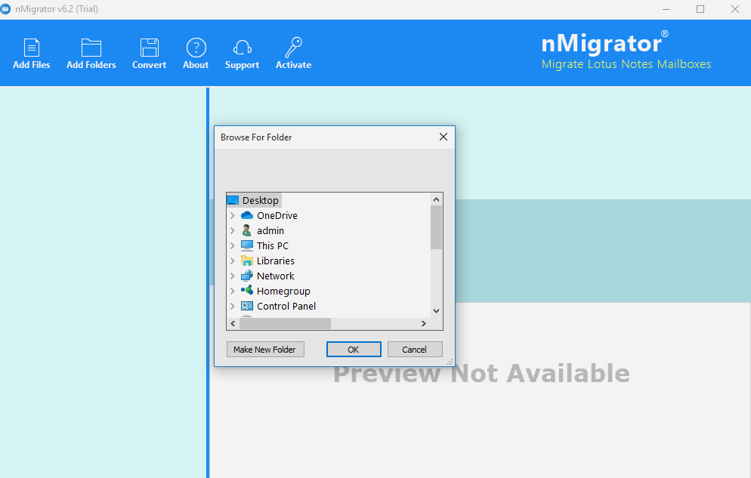This screenshot has width=751, height=478.
Task: Select the This PC monitor icon
Action: click(247, 245)
